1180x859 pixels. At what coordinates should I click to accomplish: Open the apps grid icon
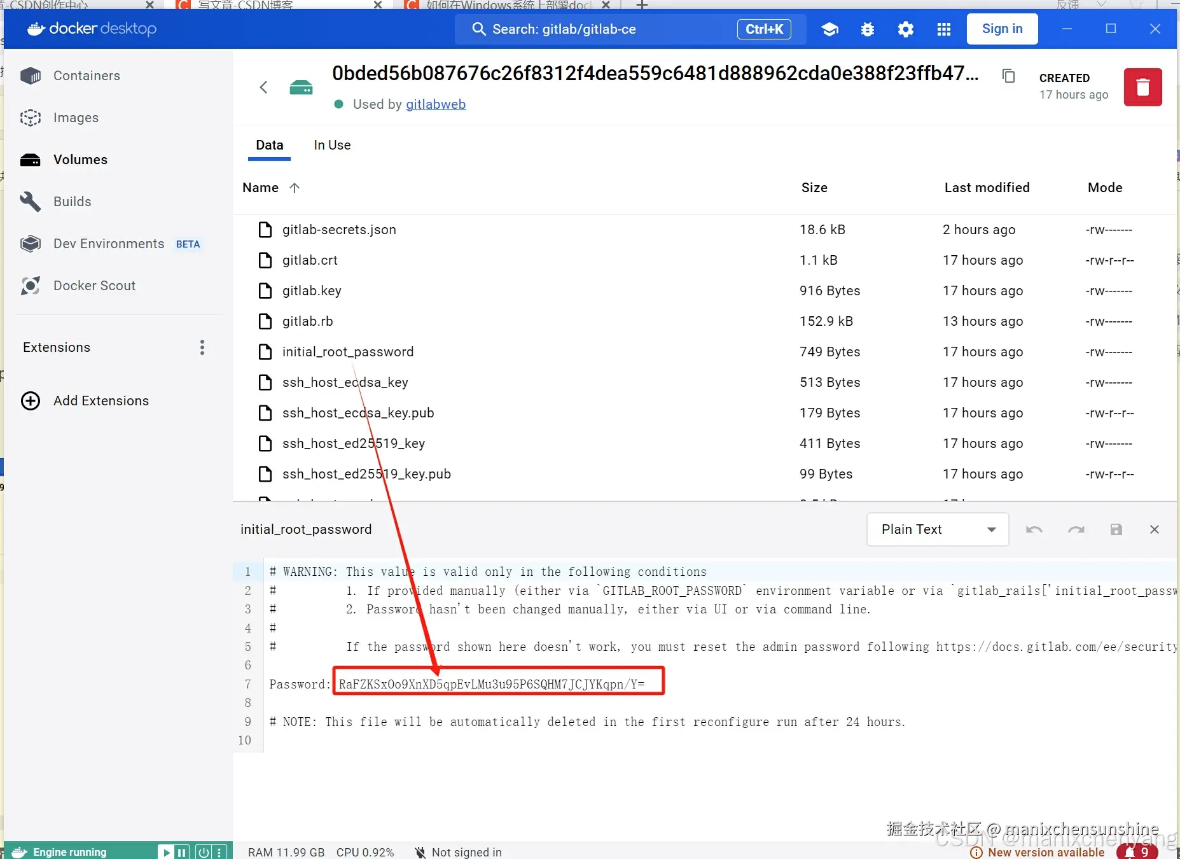[x=944, y=29]
